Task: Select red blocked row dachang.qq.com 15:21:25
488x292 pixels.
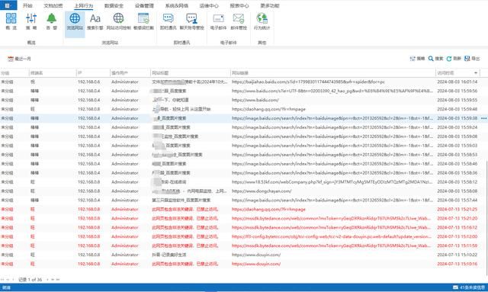Action: point(243,209)
